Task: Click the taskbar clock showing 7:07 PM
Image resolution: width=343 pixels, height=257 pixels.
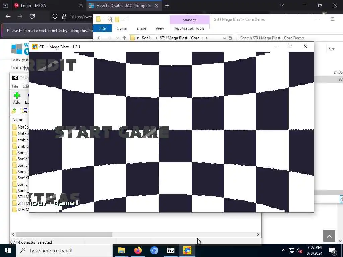Action: point(314,250)
